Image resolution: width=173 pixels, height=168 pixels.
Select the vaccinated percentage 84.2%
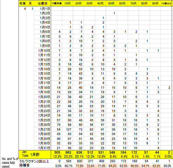[x=112, y=166]
